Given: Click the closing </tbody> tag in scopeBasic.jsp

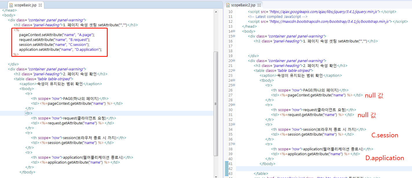Looking at the screenshot, I should 27,172.
